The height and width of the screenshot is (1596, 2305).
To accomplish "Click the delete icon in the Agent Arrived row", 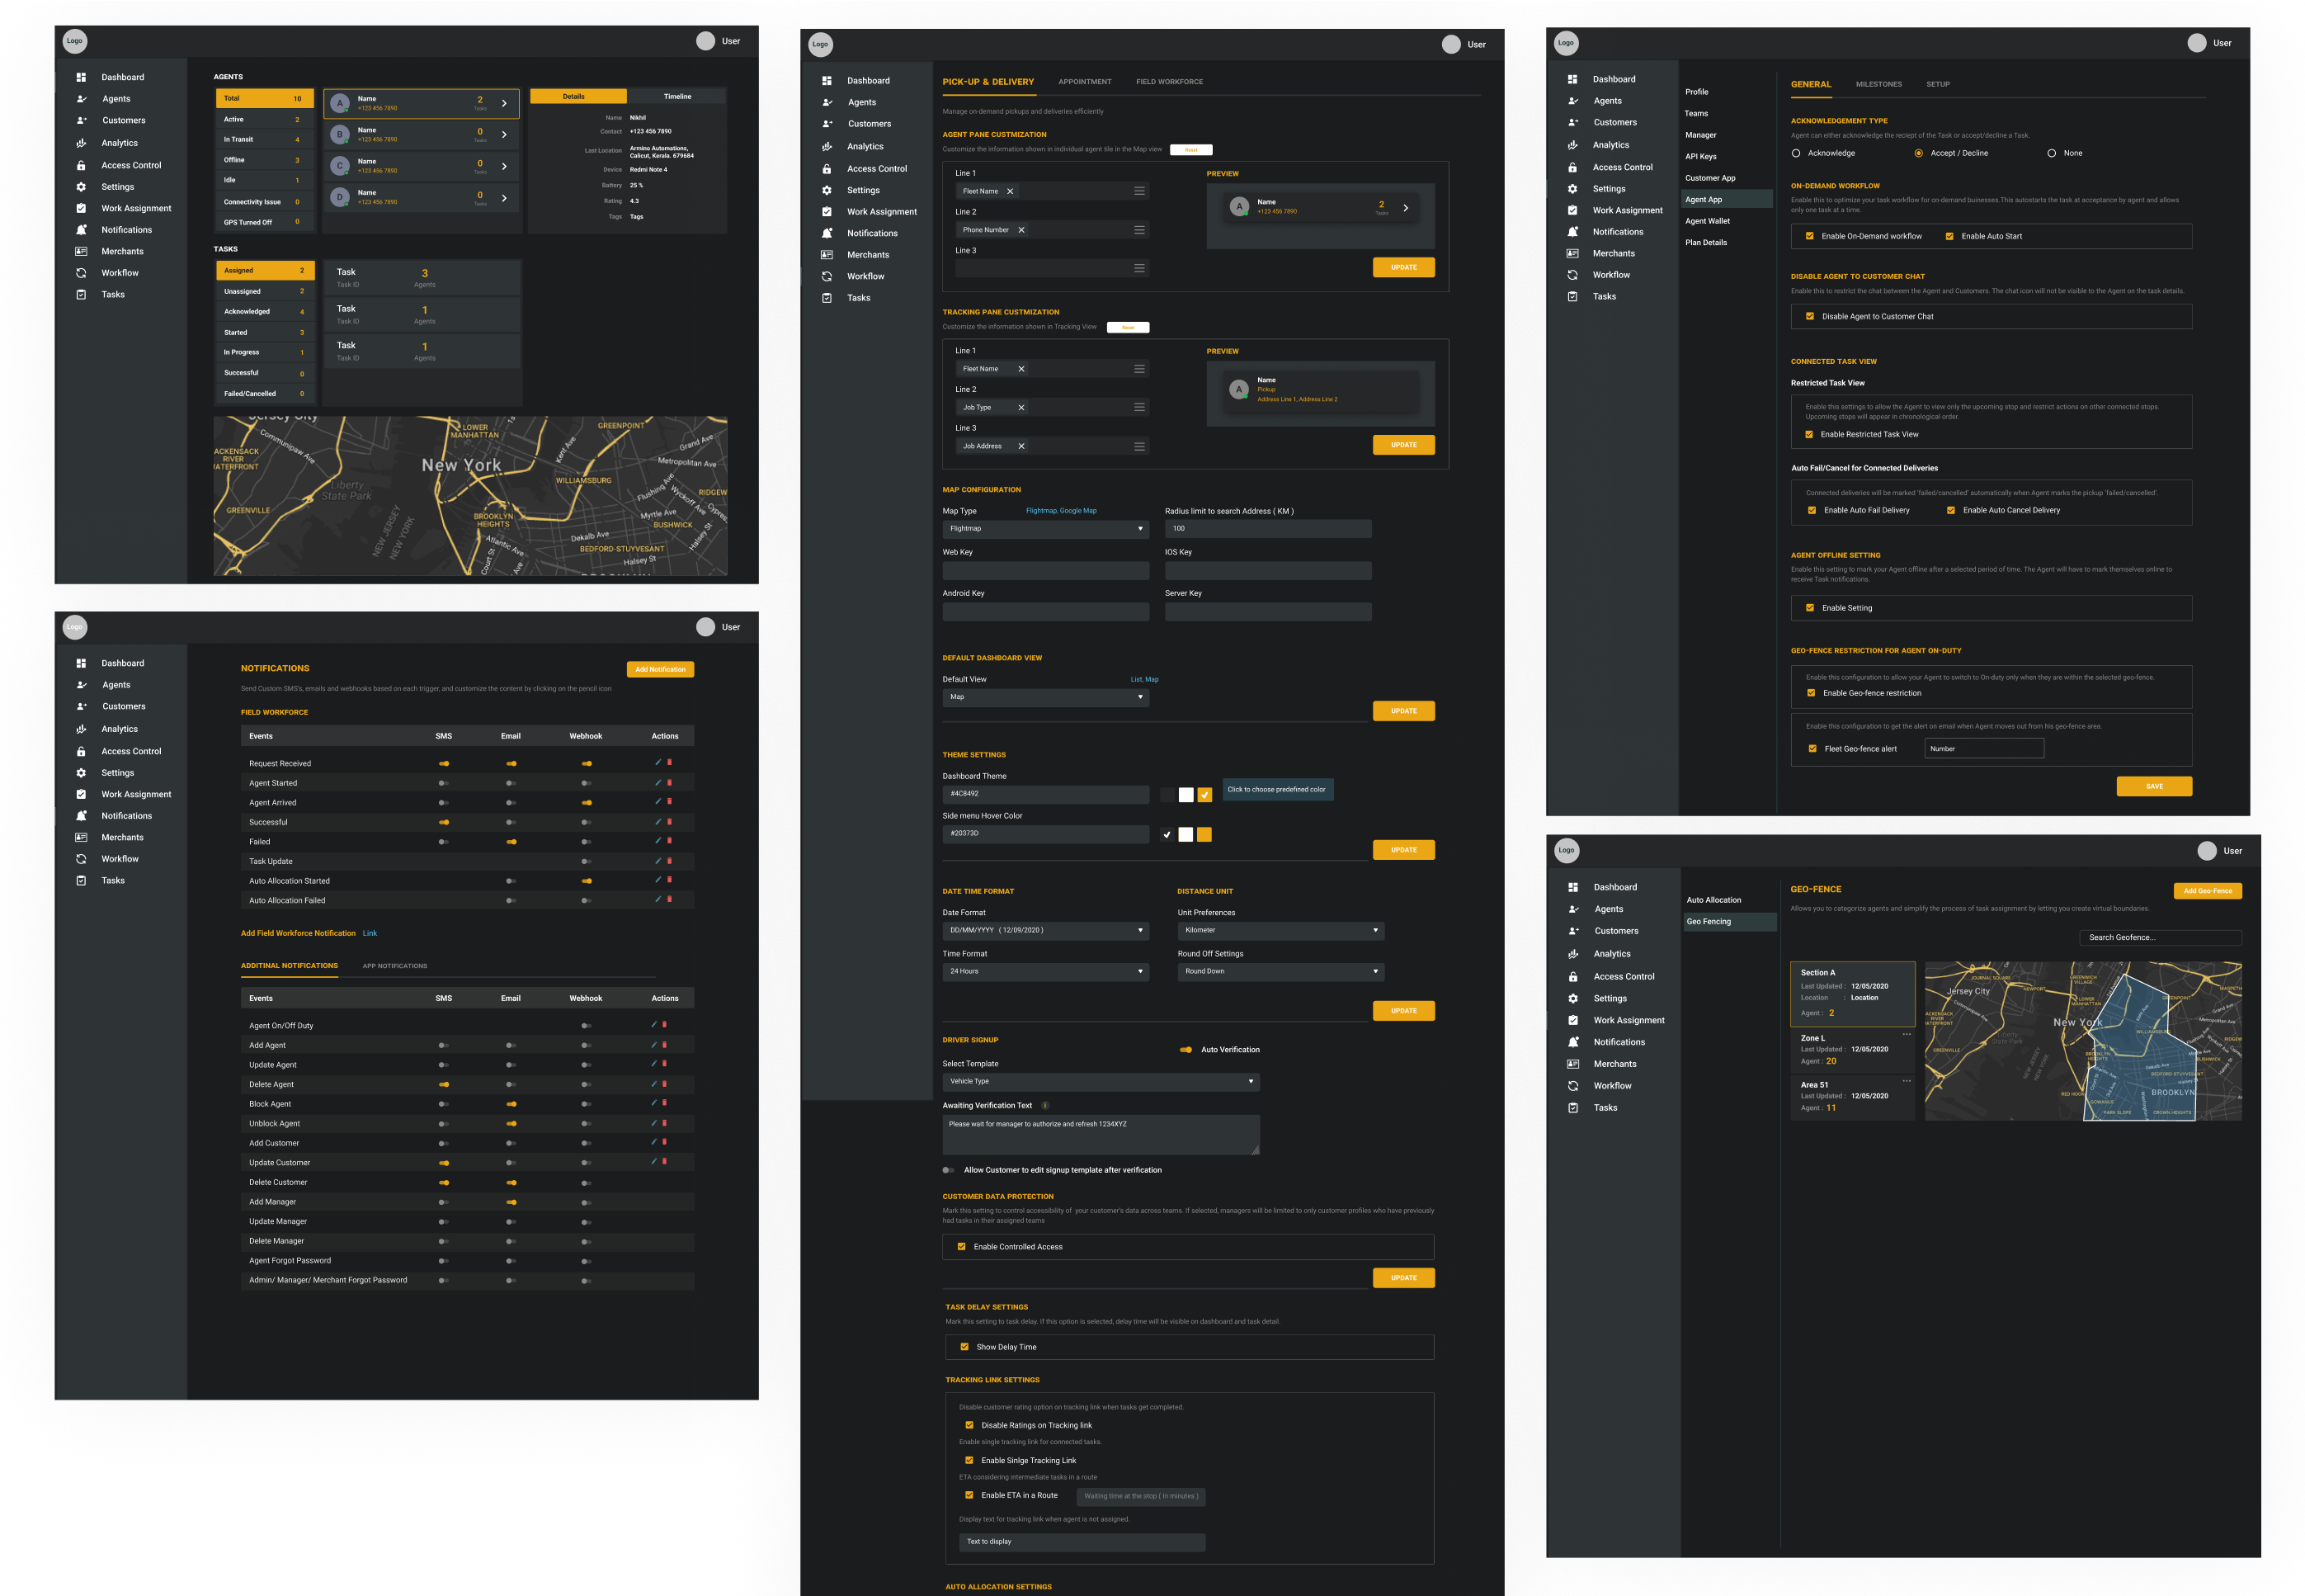I will [670, 801].
